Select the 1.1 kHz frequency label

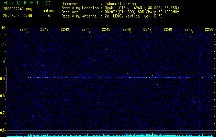coord(3,45)
